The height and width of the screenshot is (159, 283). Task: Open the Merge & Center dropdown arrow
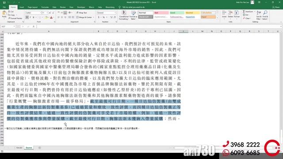(93, 17)
